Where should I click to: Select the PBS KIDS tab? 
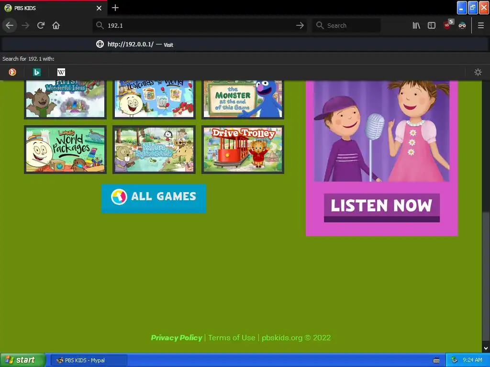point(54,8)
